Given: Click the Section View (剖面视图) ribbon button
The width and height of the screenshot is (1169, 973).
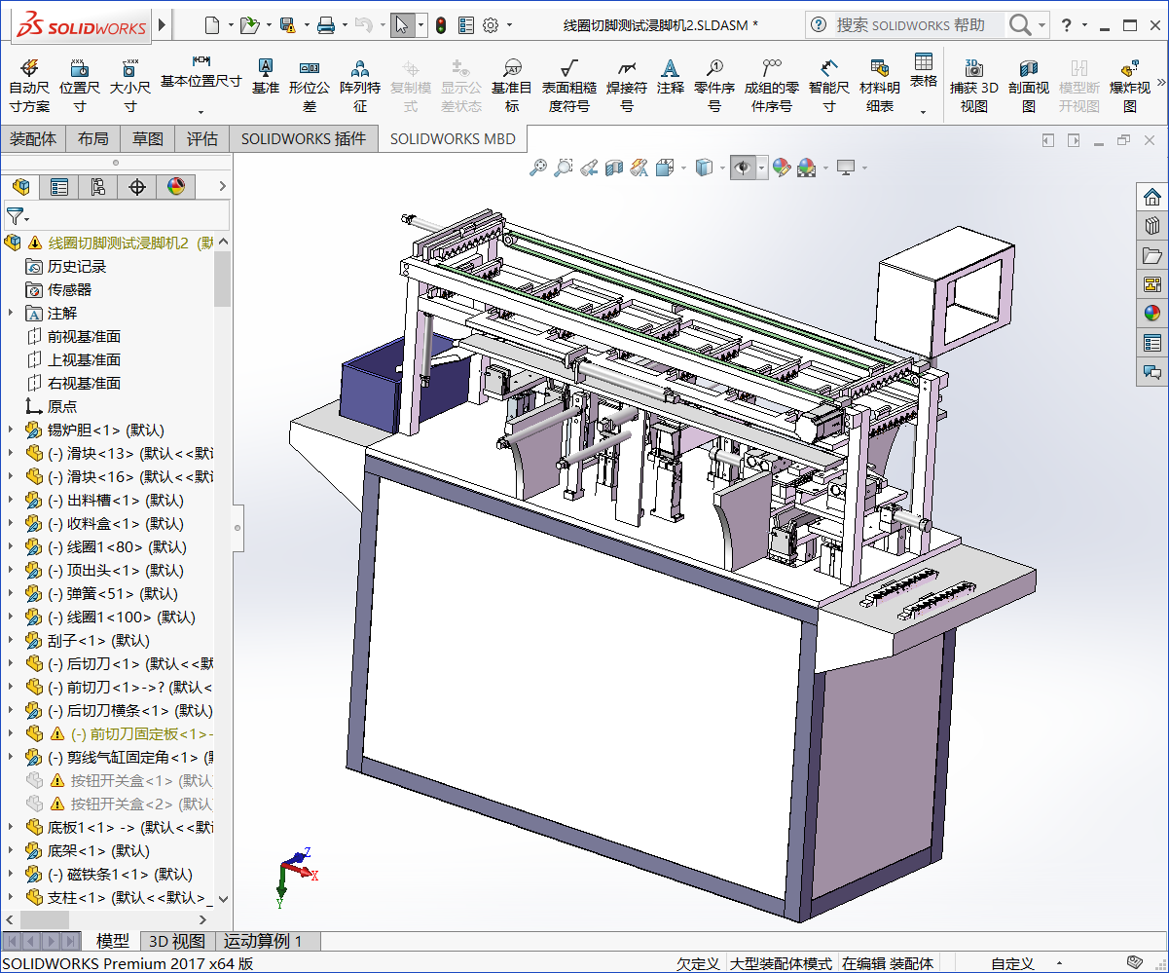Looking at the screenshot, I should click(x=1029, y=85).
